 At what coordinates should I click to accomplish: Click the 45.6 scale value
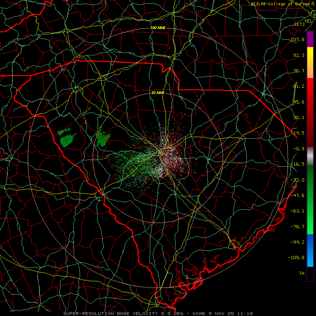[299, 102]
